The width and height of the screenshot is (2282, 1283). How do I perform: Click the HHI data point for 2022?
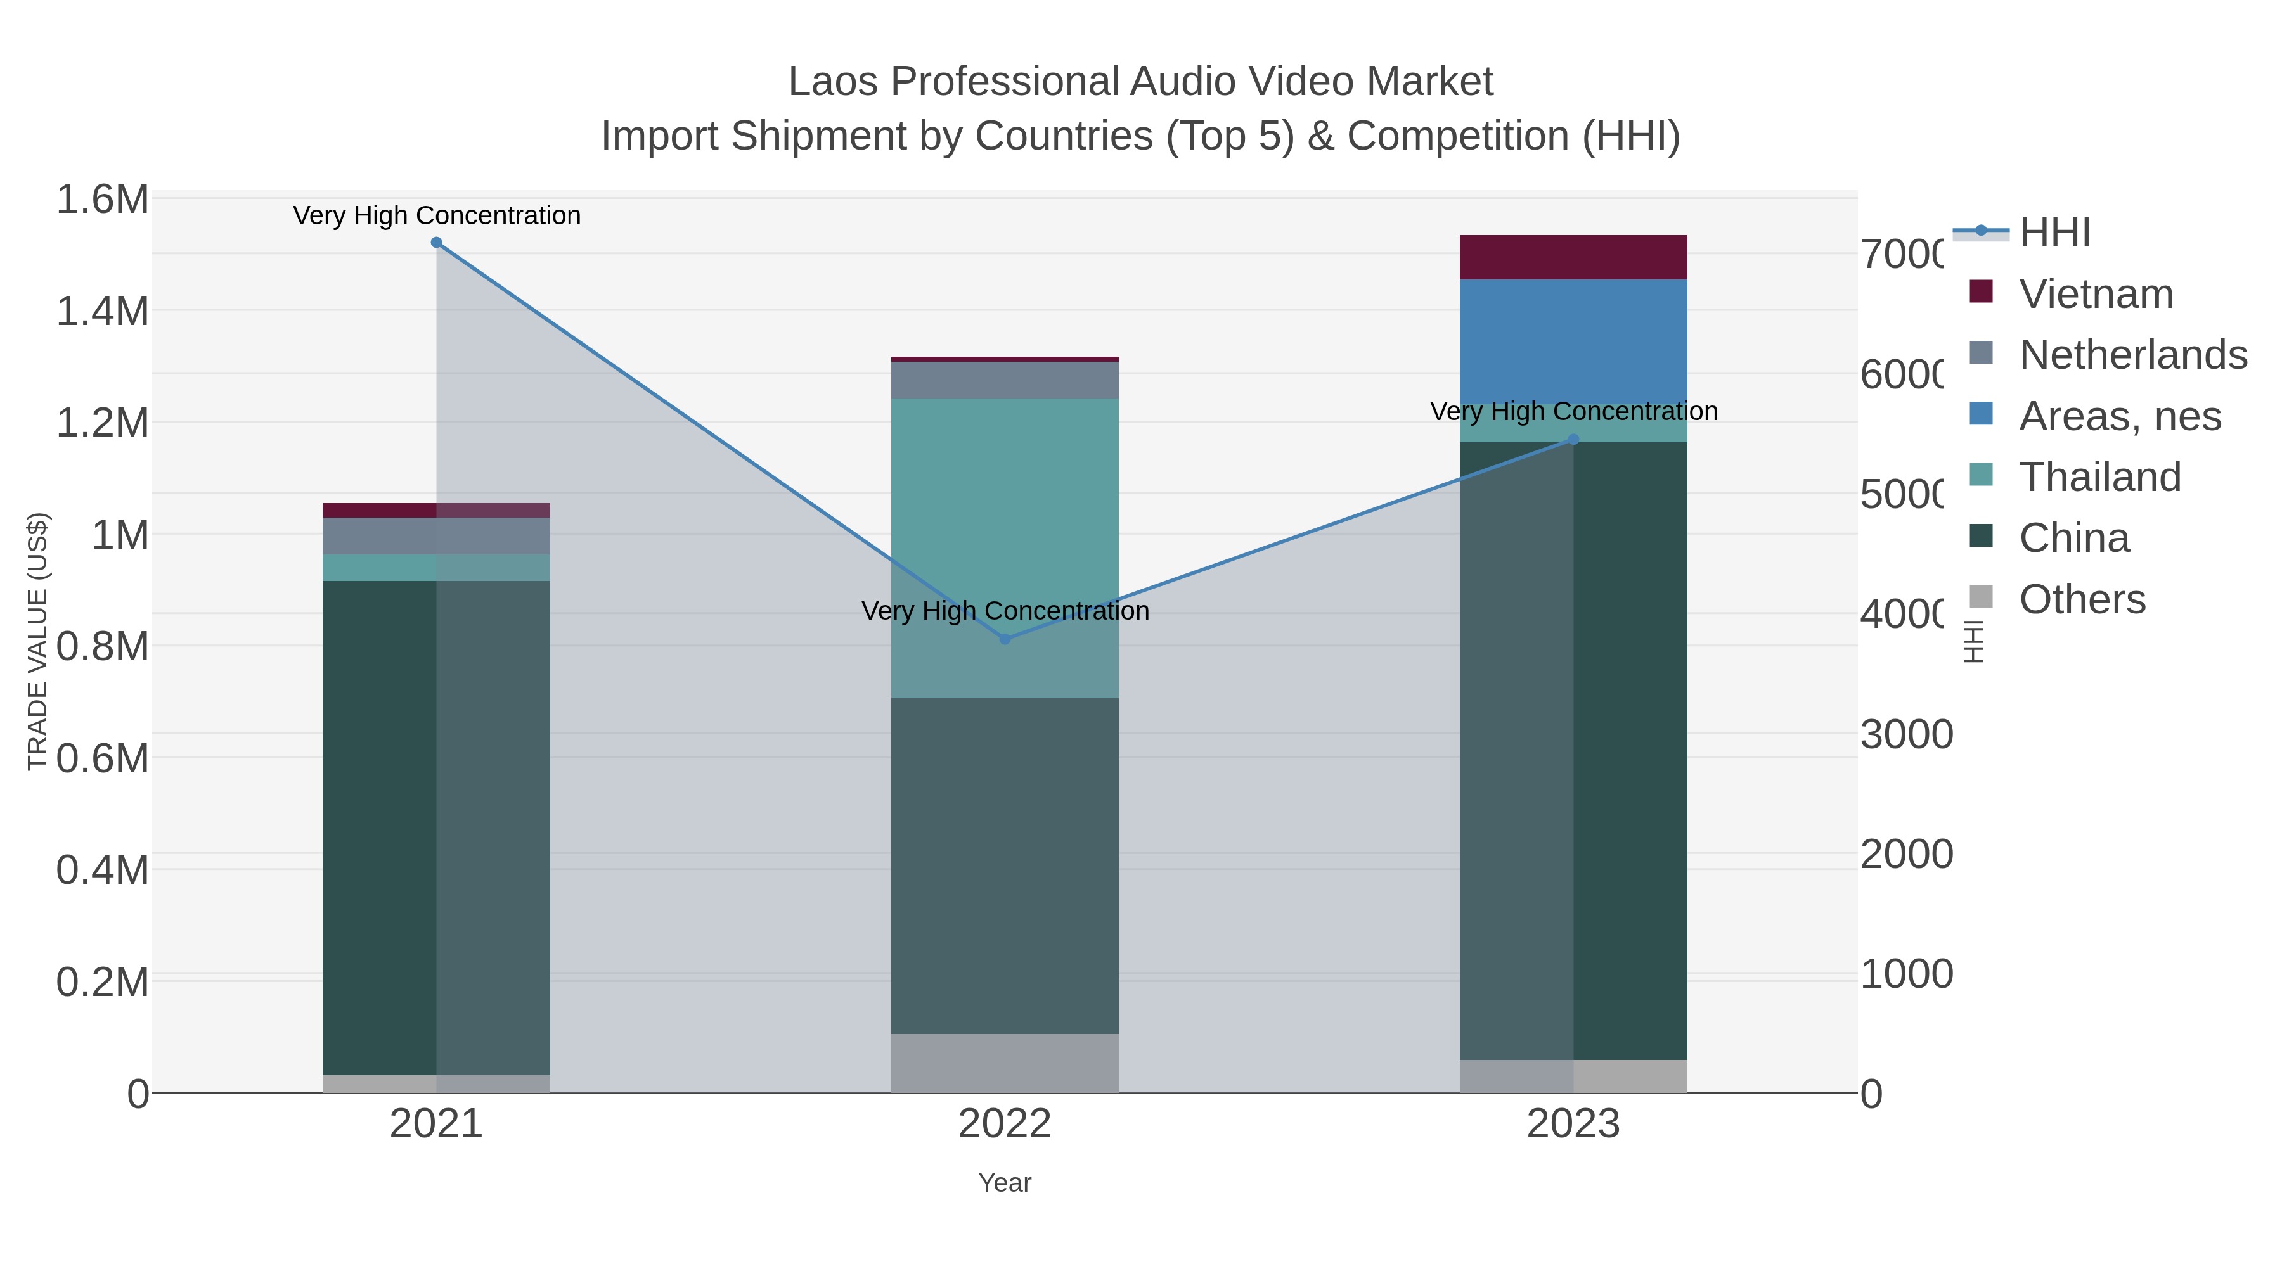1005,639
